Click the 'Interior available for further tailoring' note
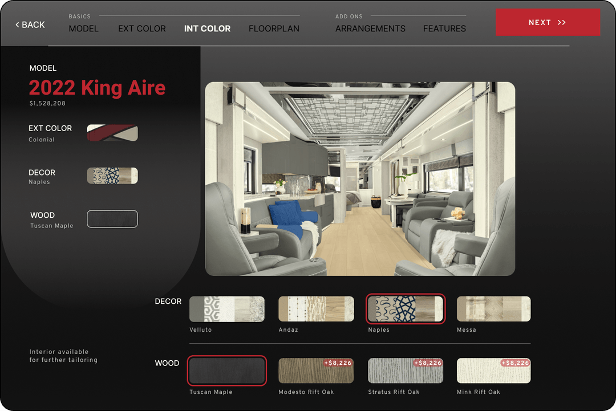Image resolution: width=616 pixels, height=411 pixels. click(63, 356)
